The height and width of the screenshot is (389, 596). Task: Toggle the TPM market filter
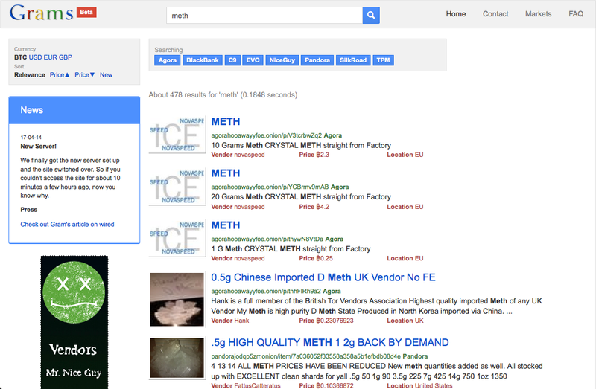coord(383,60)
